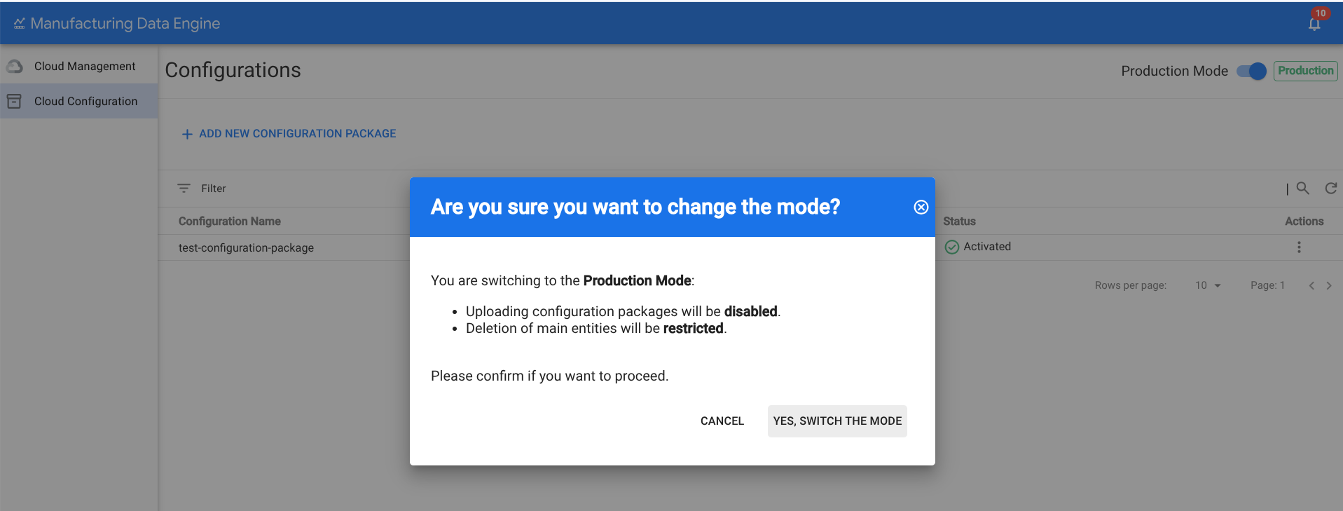This screenshot has height=511, width=1343.
Task: Go to the next page arrow
Action: [1329, 285]
